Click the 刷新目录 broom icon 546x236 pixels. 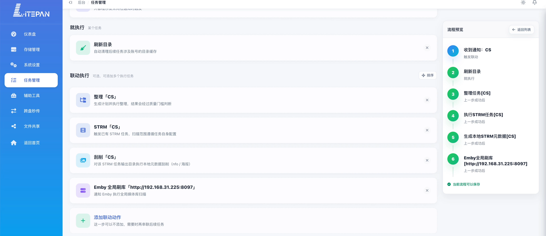83,48
